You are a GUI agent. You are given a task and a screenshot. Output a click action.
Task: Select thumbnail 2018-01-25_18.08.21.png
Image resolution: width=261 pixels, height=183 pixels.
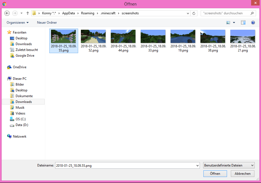point(243,41)
